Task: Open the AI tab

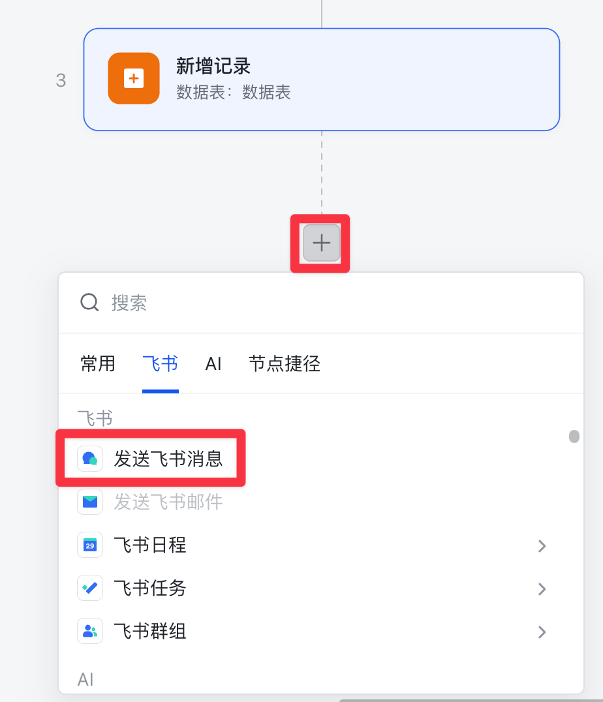Action: pos(213,363)
